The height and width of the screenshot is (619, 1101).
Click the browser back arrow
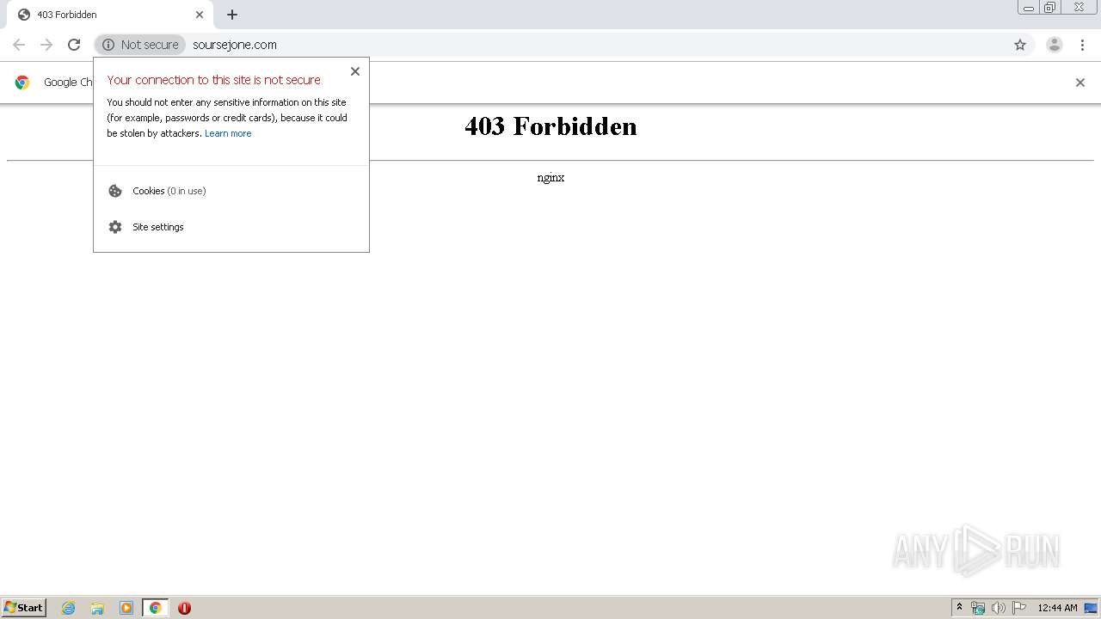(x=19, y=45)
